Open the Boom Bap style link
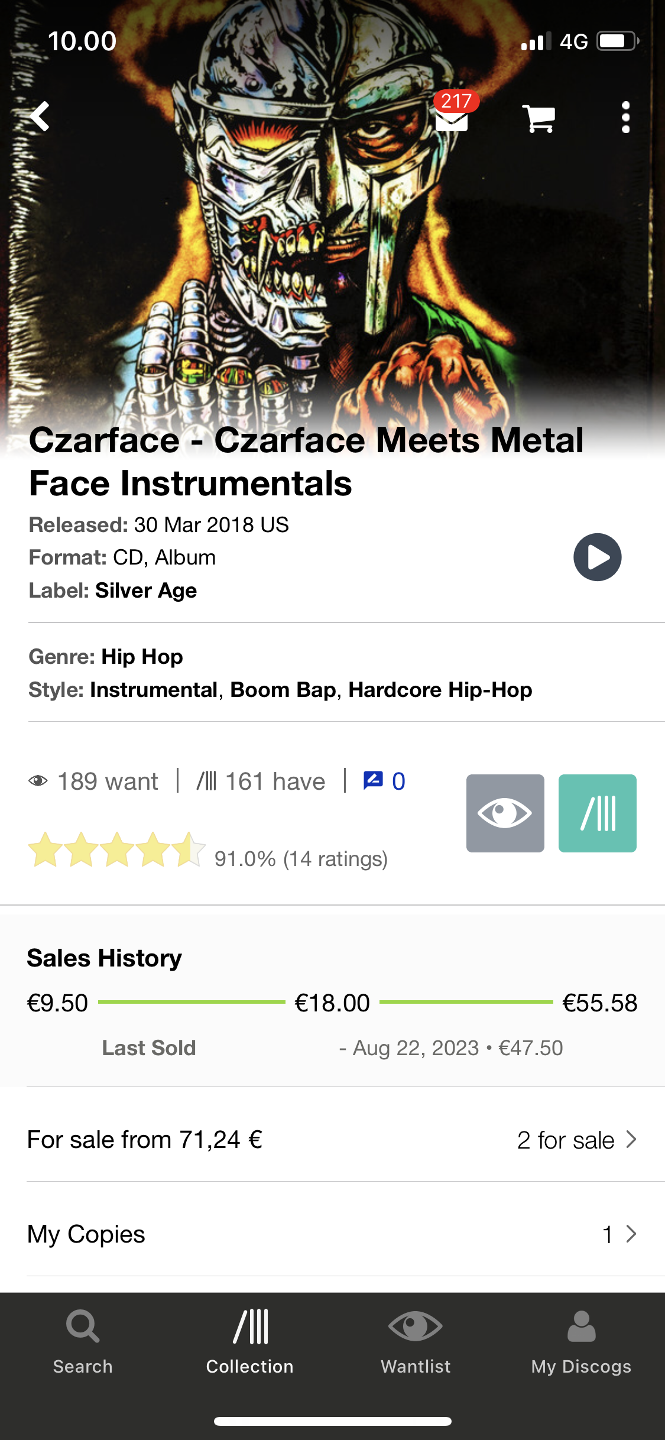This screenshot has height=1440, width=665. click(283, 690)
